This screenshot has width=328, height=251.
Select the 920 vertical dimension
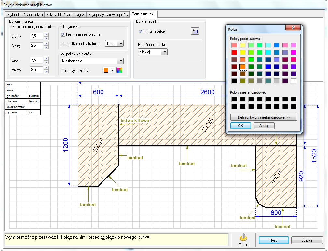tap(301, 176)
